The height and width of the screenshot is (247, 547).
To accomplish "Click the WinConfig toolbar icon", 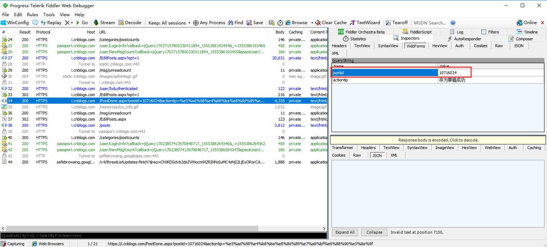I will click(x=4, y=23).
